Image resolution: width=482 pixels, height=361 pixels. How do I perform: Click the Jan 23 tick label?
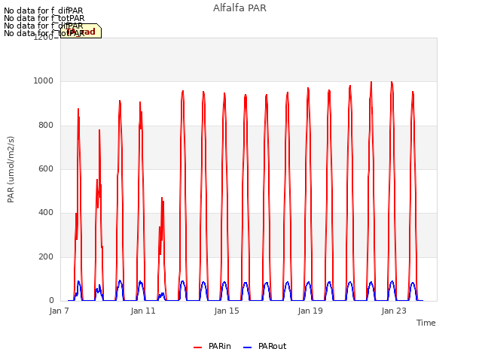coord(394,311)
